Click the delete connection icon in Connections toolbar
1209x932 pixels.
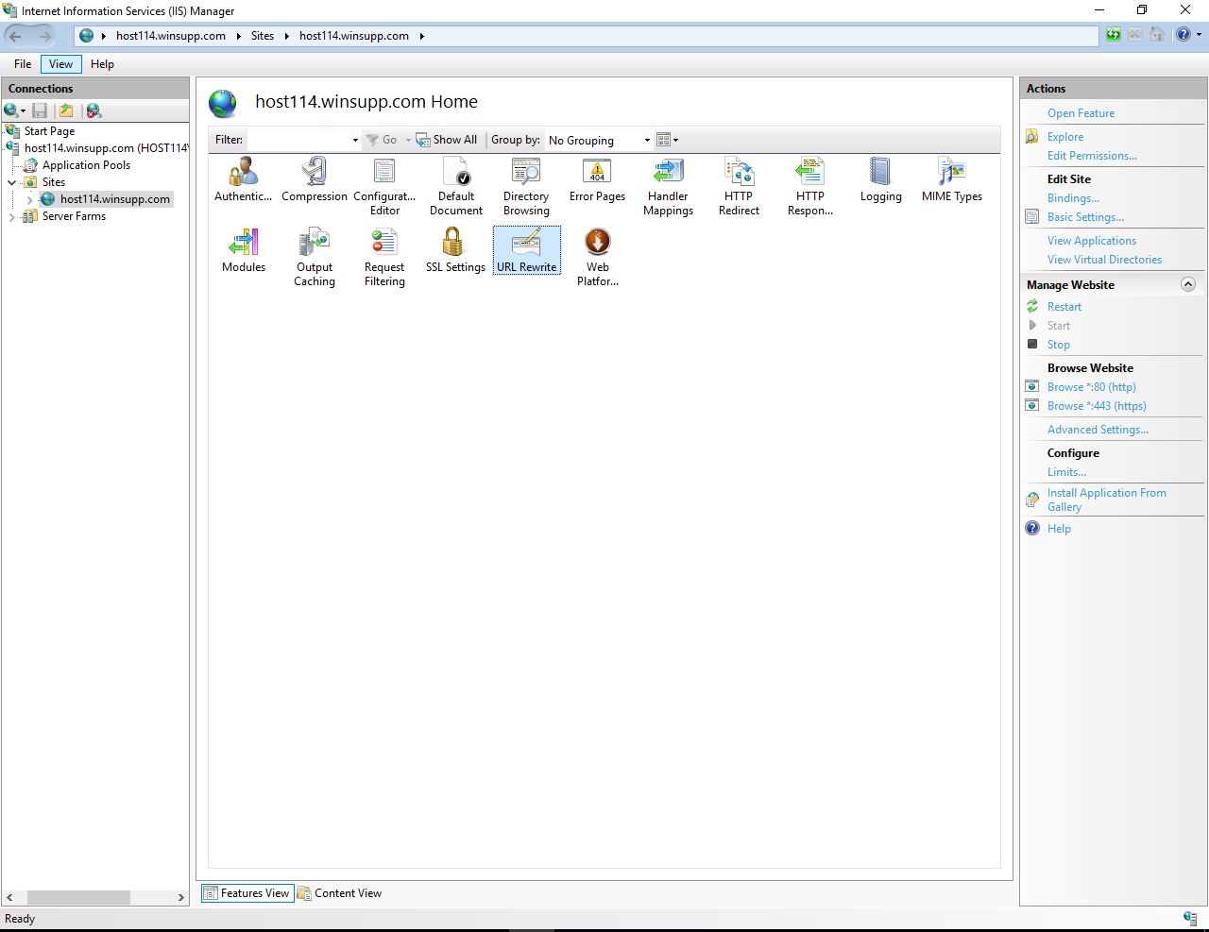(94, 110)
